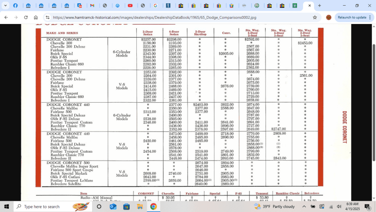Viewport: 376px width, 212px height.
Task: Reload the current page
Action: coord(26,17)
